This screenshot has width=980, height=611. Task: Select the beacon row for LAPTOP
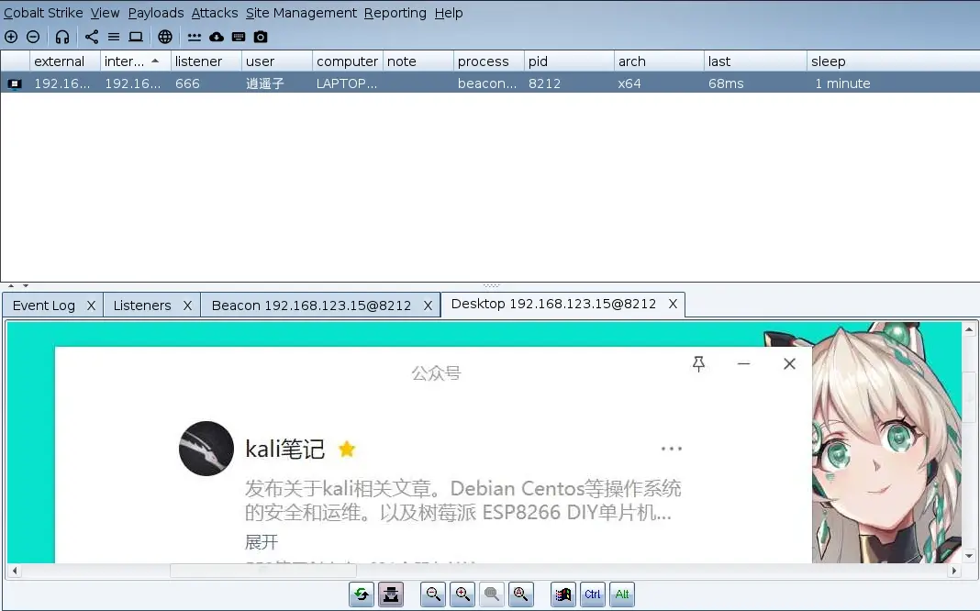[490, 83]
